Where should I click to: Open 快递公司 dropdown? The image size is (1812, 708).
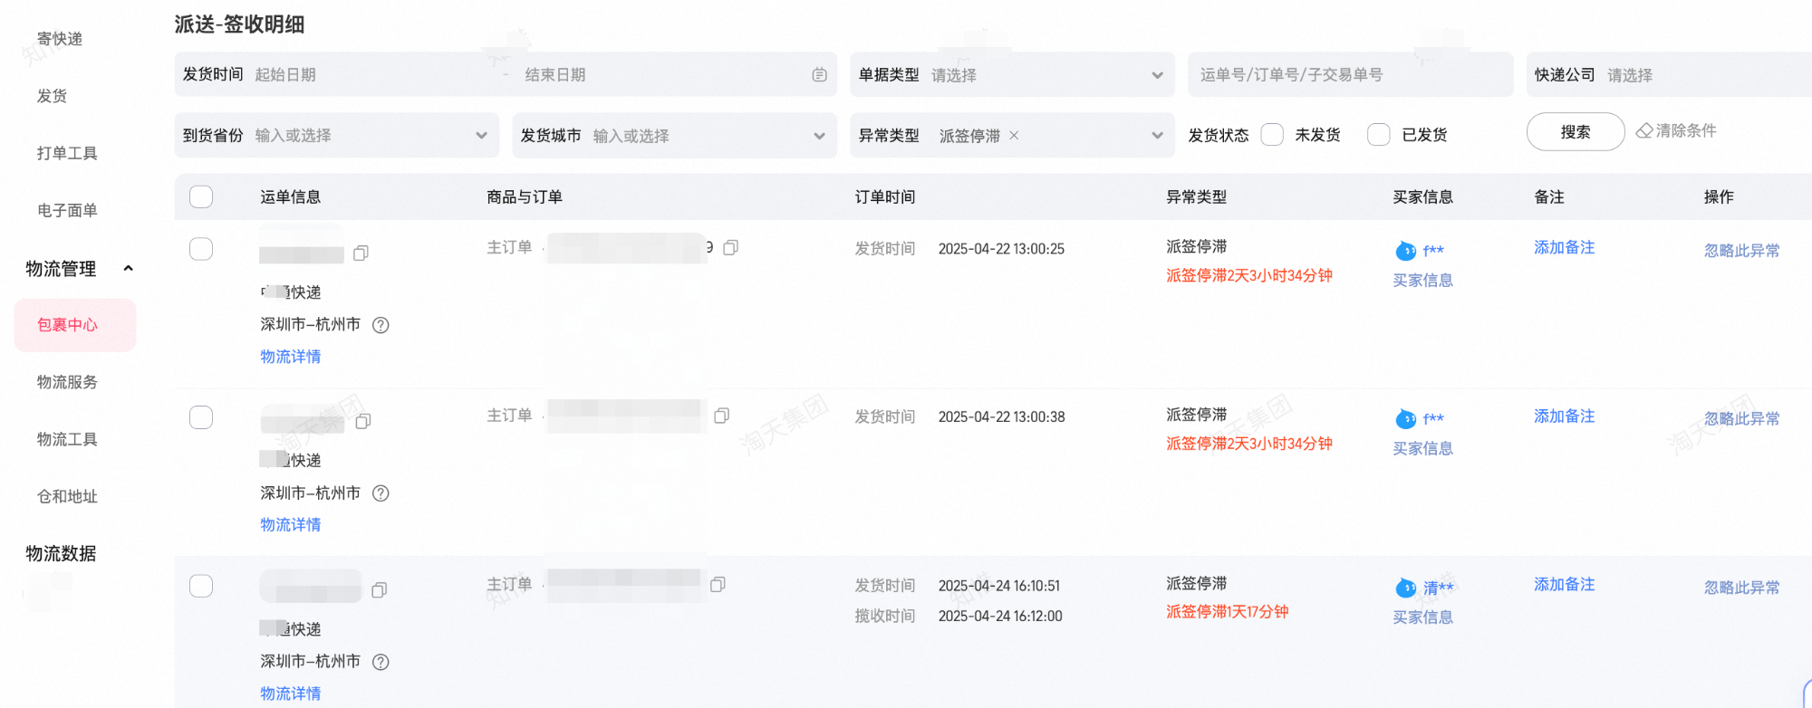[x=1669, y=74]
